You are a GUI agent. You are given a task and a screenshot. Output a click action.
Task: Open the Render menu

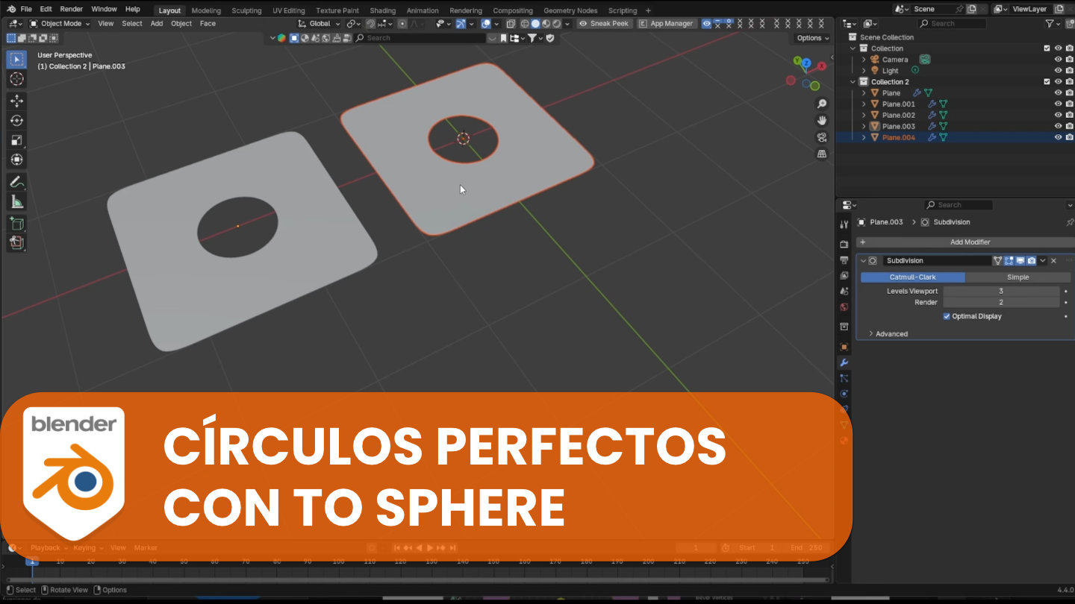pyautogui.click(x=72, y=9)
